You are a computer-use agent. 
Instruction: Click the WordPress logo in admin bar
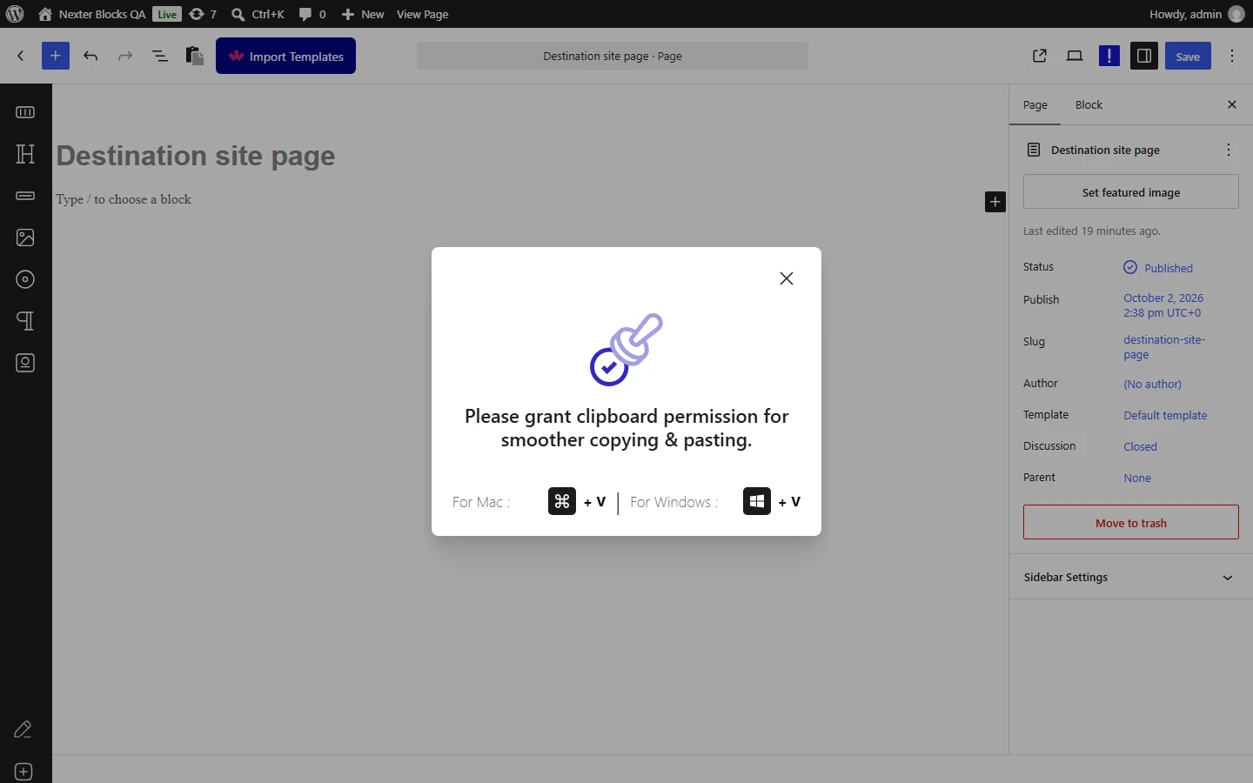(x=15, y=14)
